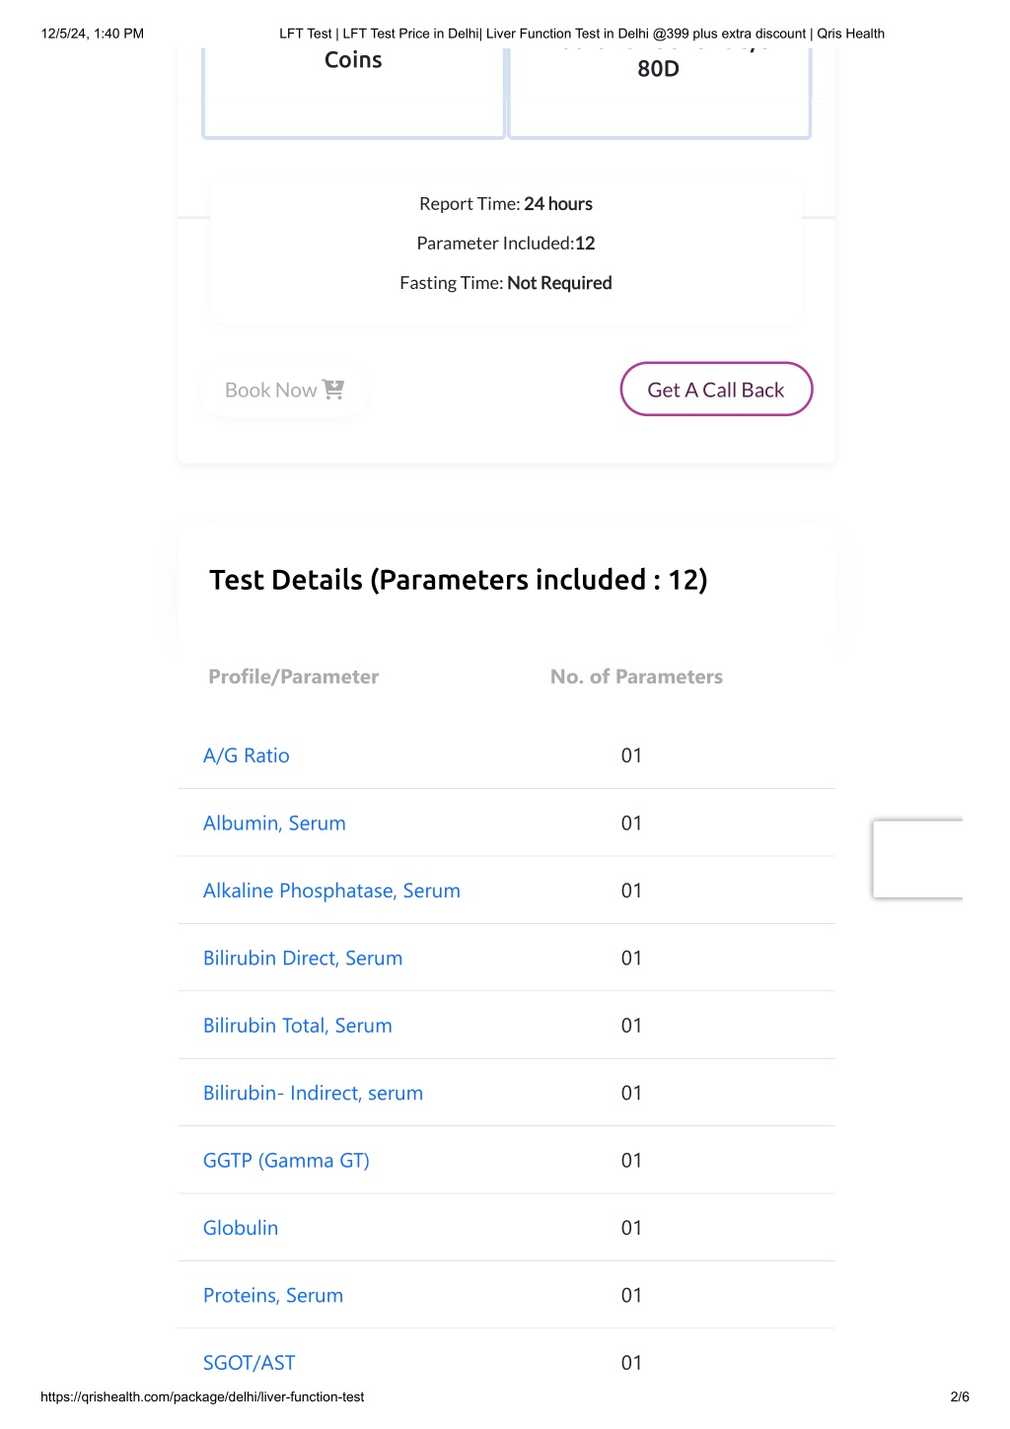Select the Coins card at top
This screenshot has width=1010, height=1429.
(353, 91)
